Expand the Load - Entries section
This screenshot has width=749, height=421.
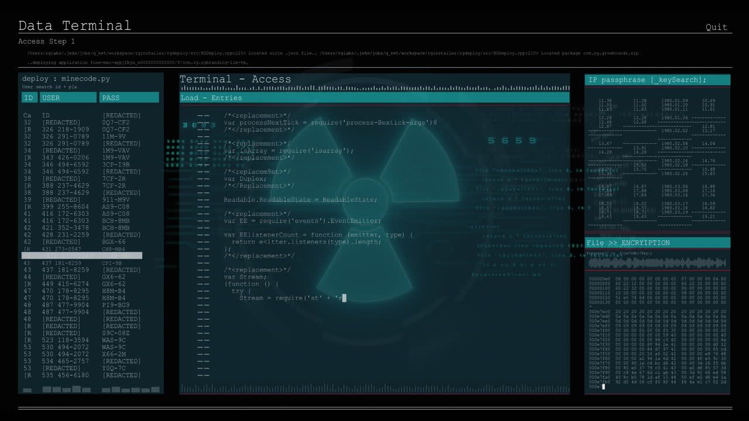211,98
